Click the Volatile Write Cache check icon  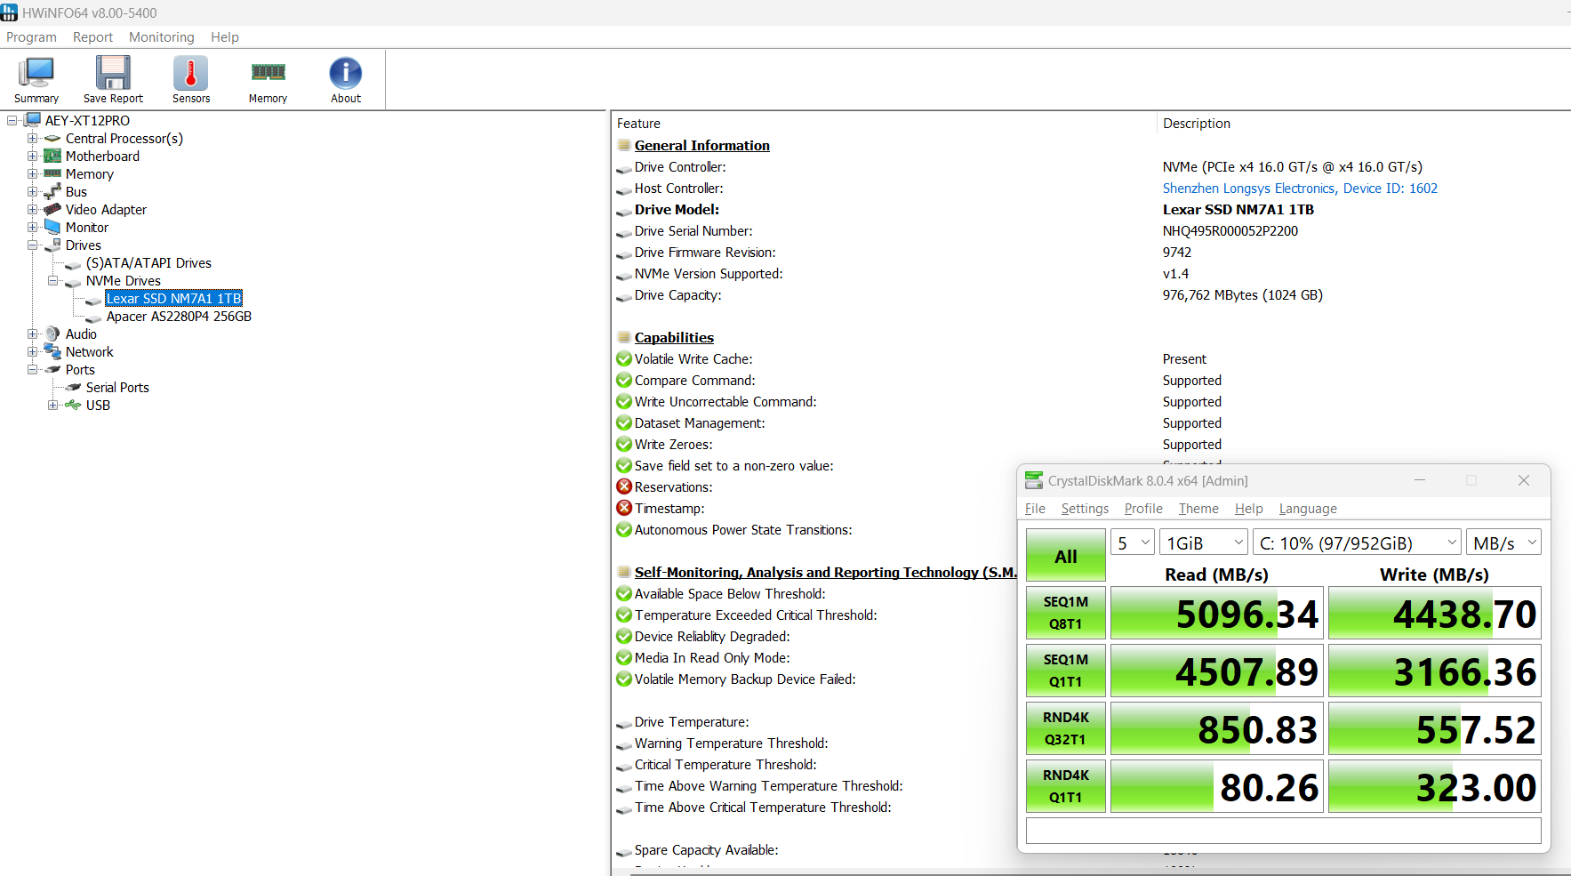click(x=624, y=358)
